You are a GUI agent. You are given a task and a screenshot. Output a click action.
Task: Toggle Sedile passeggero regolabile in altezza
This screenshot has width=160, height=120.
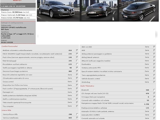click(x=77, y=67)
